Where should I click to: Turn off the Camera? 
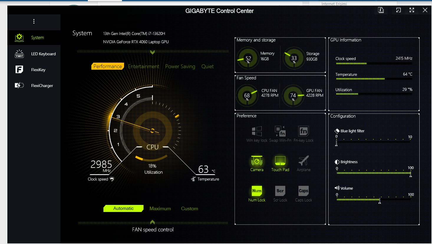click(x=257, y=163)
